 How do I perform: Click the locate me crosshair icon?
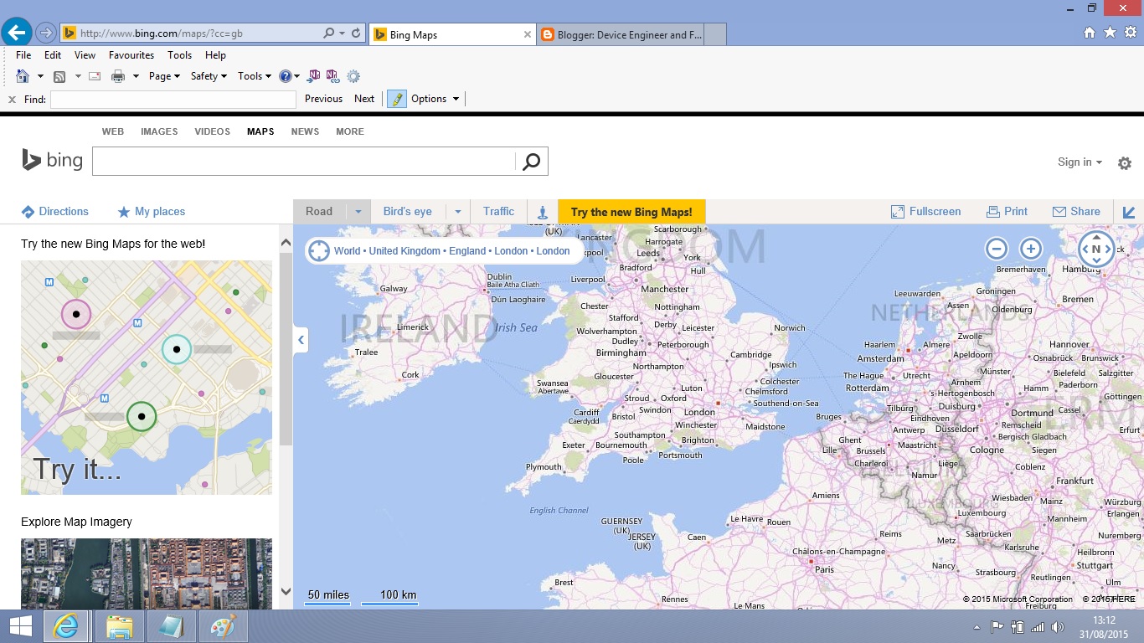[318, 250]
